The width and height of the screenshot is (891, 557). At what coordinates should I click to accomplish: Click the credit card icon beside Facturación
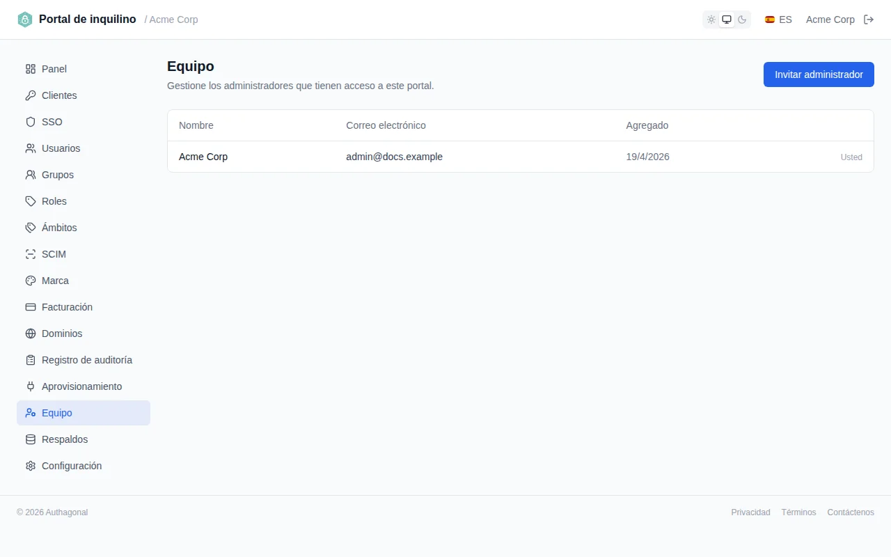pyautogui.click(x=31, y=307)
